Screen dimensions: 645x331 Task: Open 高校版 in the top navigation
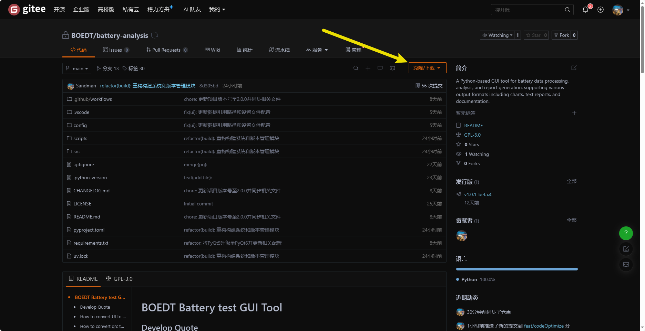[x=106, y=9]
